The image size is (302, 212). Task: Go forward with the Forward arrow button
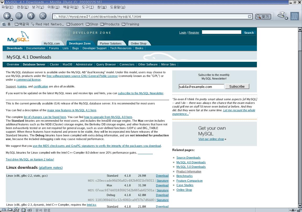(x=19, y=16)
